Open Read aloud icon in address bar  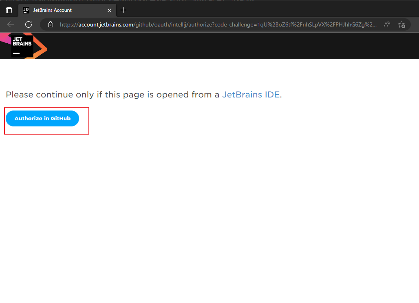(387, 24)
